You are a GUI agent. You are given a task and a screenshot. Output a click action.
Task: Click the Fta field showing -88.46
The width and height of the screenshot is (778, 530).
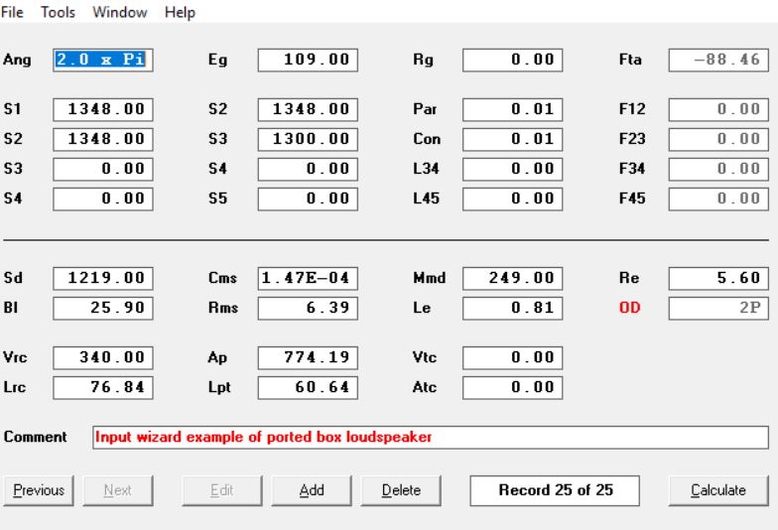(718, 60)
